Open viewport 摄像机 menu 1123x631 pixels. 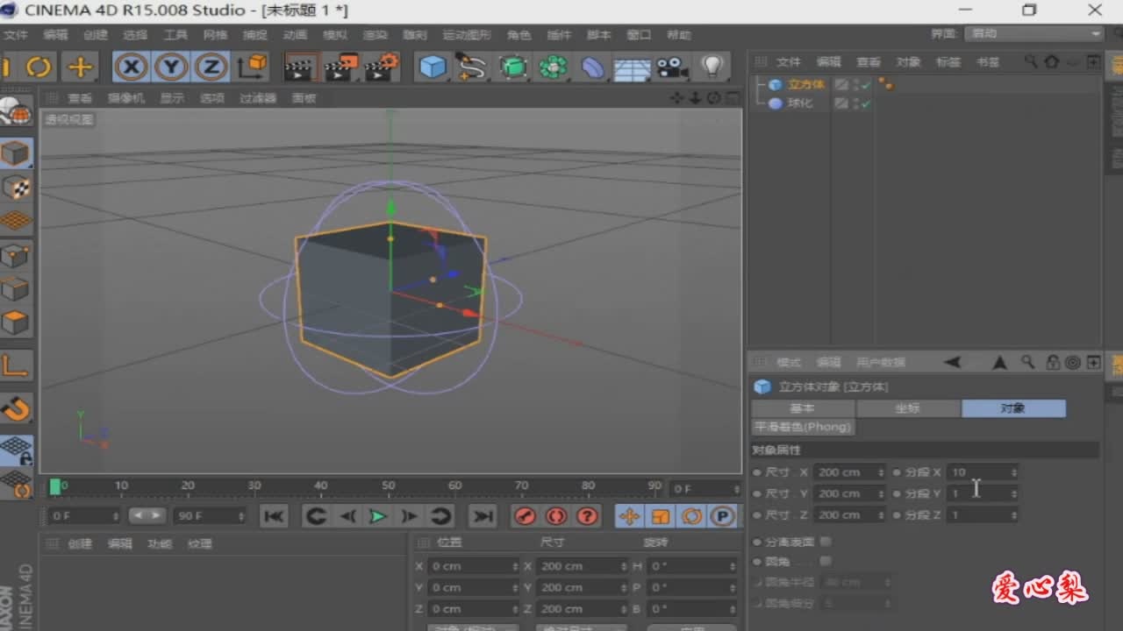pyautogui.click(x=126, y=98)
